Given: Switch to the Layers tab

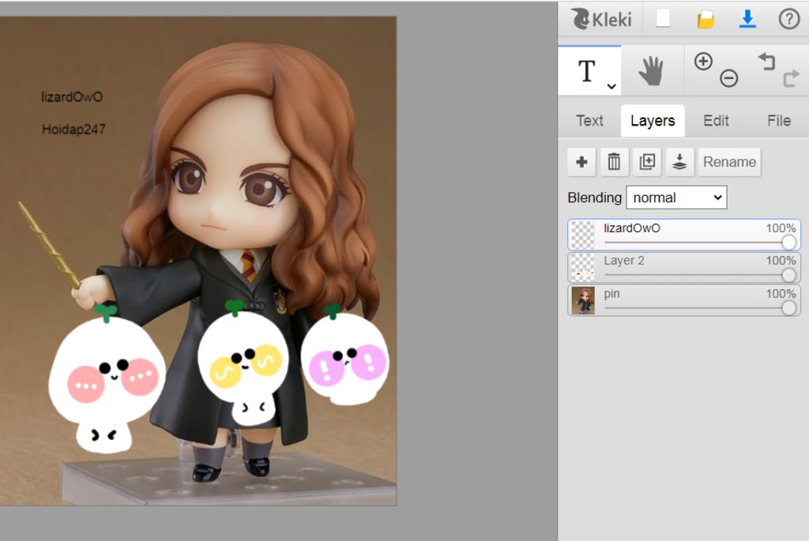Looking at the screenshot, I should pyautogui.click(x=653, y=121).
